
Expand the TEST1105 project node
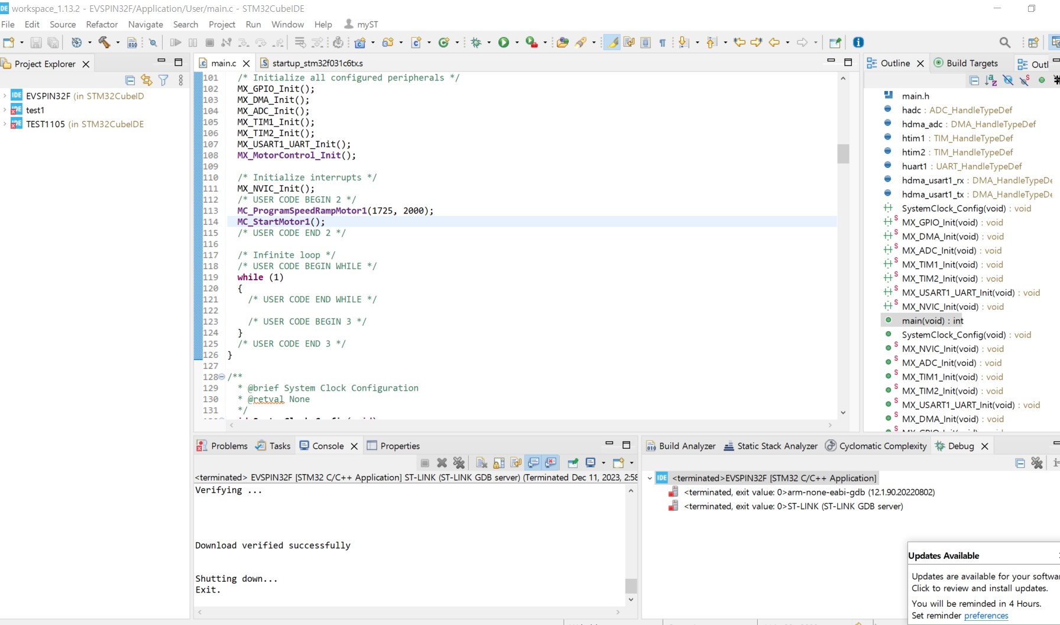(x=5, y=124)
